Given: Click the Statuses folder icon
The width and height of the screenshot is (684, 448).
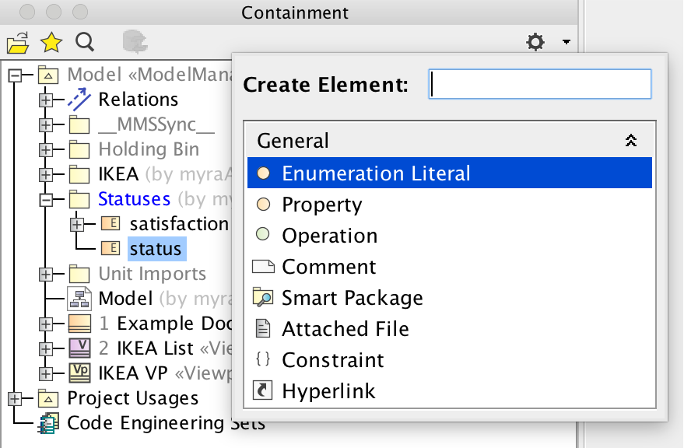Looking at the screenshot, I should (x=79, y=199).
